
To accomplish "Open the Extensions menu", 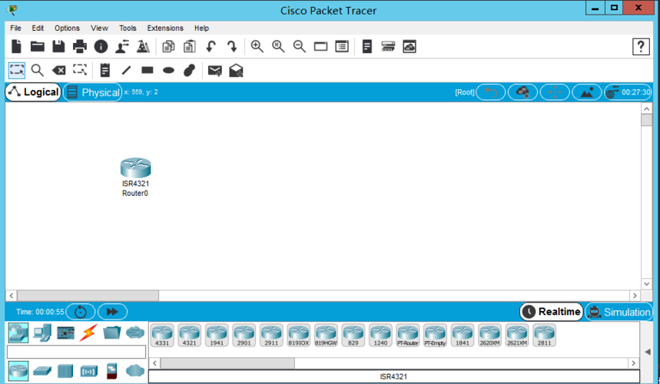I will point(165,28).
